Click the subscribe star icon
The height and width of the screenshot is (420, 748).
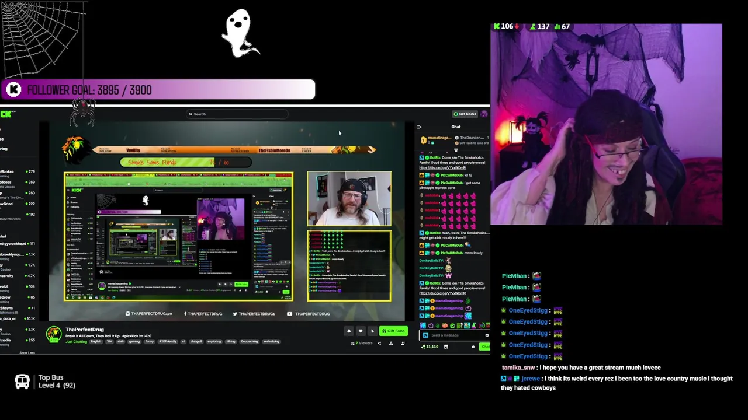point(372,331)
